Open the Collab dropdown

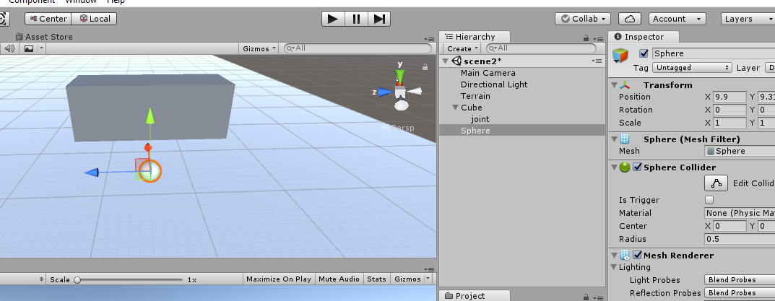click(583, 19)
